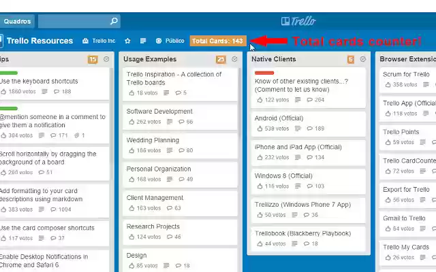Star the board with star icon

click(127, 41)
